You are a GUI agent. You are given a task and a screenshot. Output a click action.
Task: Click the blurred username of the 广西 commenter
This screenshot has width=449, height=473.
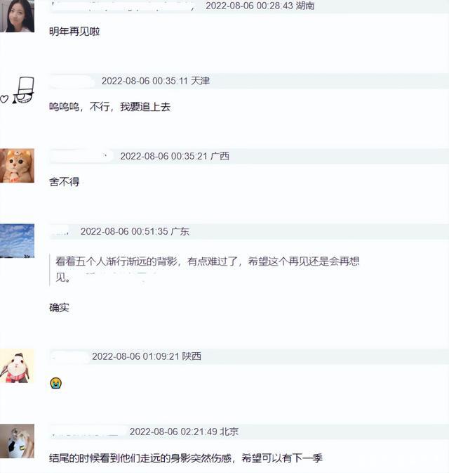pos(81,156)
